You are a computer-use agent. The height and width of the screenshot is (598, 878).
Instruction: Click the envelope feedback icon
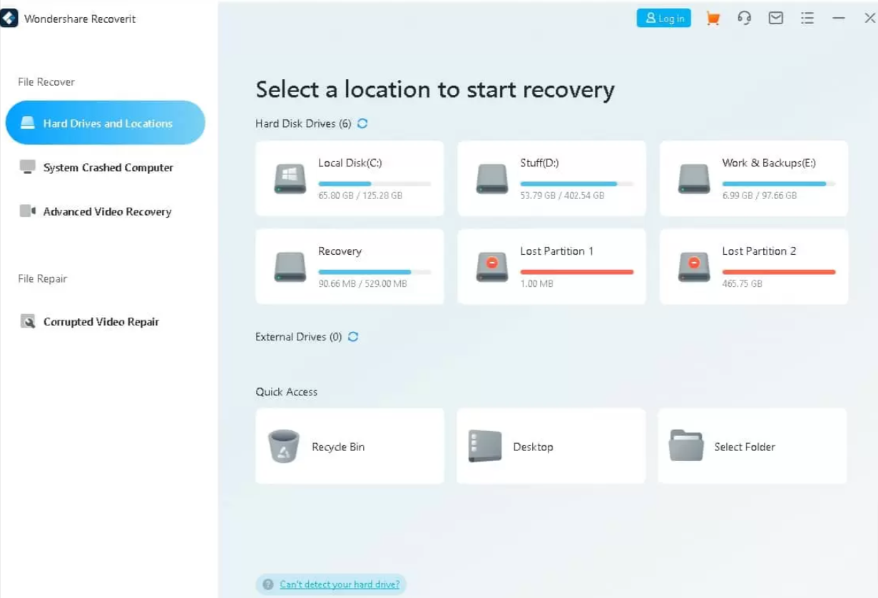775,19
